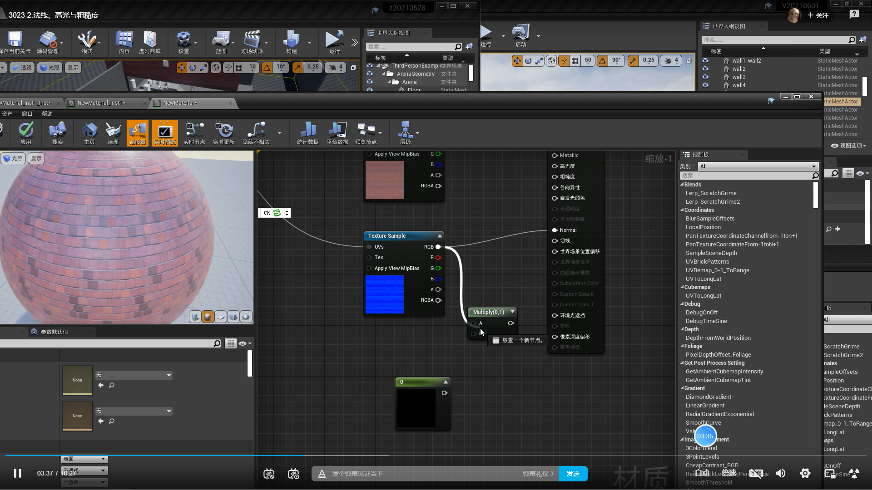Image resolution: width=872 pixels, height=490 pixels.
Task: Click Preview Nodes (预览节点) icon
Action: point(366,133)
